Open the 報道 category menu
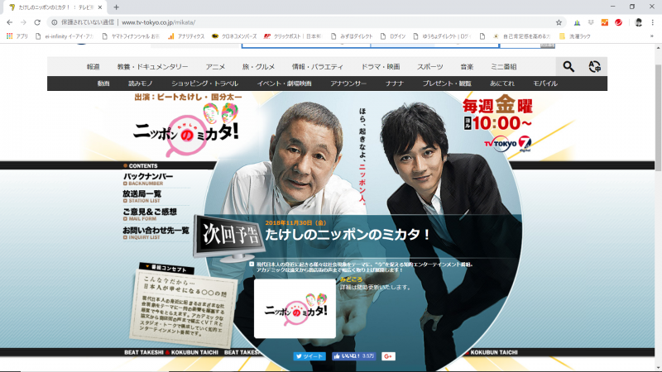Image resolution: width=662 pixels, height=372 pixels. tap(93, 67)
